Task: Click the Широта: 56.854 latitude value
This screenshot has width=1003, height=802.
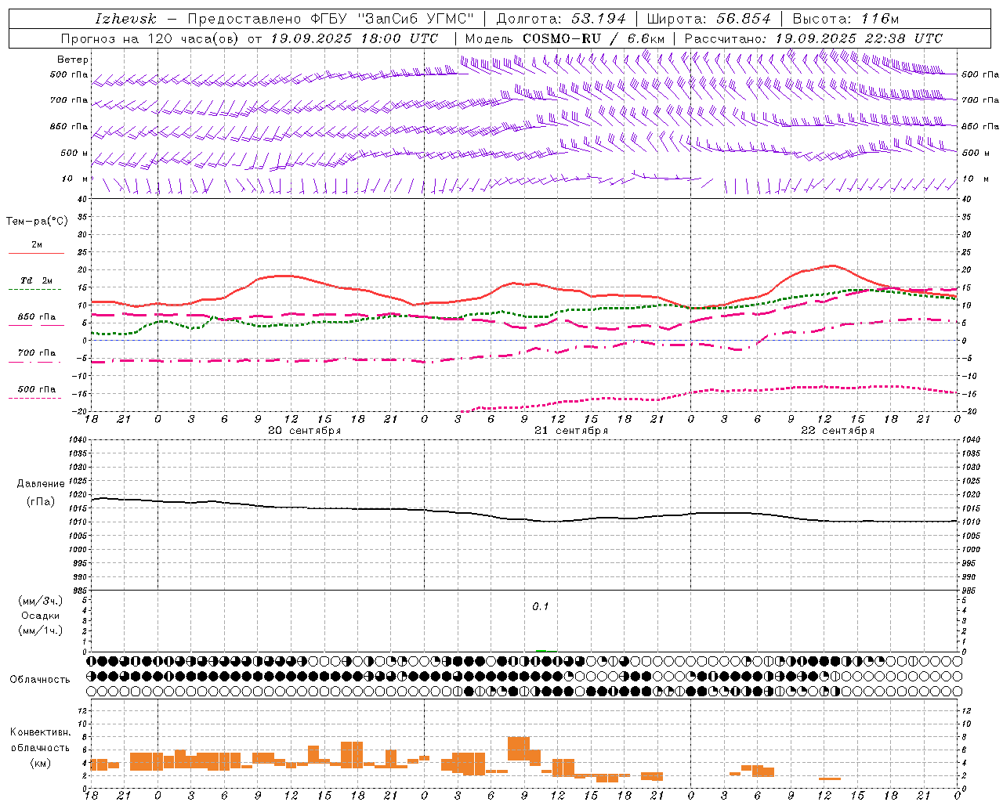Action: (708, 19)
